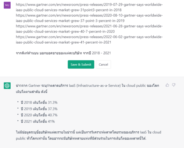Click the bullet line showing 2021 growth 41%
This screenshot has width=184, height=148.
pyautogui.click(x=38, y=121)
